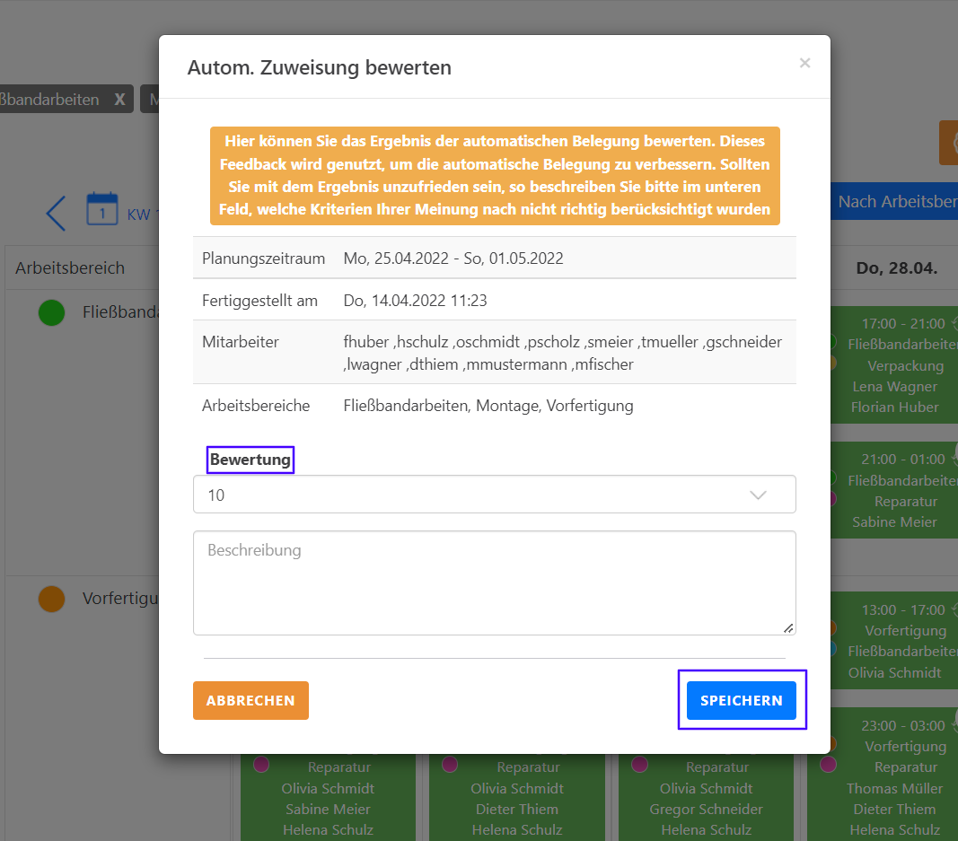Select the Do, 28.04. column header
This screenshot has width=958, height=841.
pos(895,268)
